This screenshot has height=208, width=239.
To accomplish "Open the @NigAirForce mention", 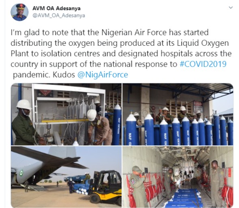I will [x=102, y=75].
